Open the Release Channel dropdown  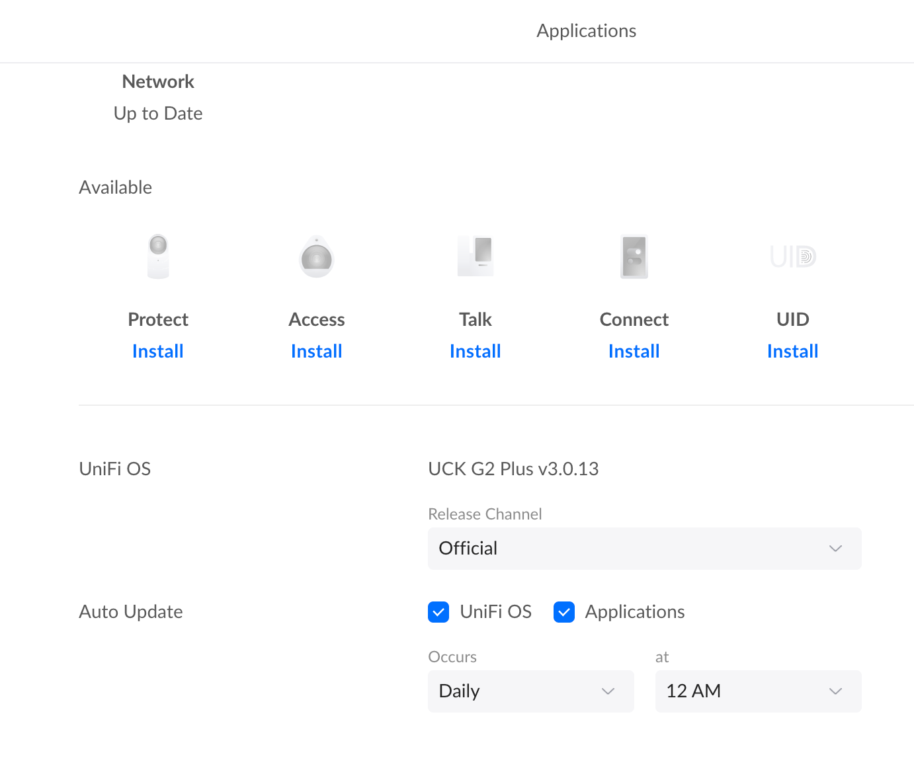pyautogui.click(x=645, y=549)
